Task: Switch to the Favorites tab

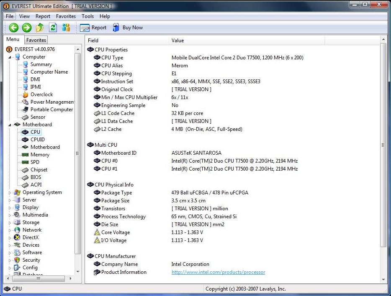Action: tap(36, 40)
